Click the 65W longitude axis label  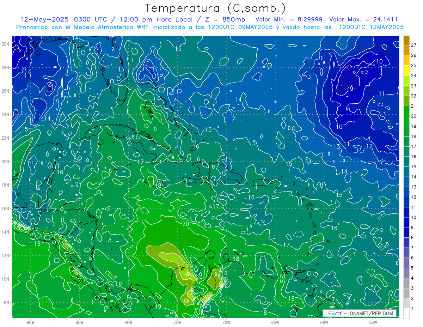[275, 322]
